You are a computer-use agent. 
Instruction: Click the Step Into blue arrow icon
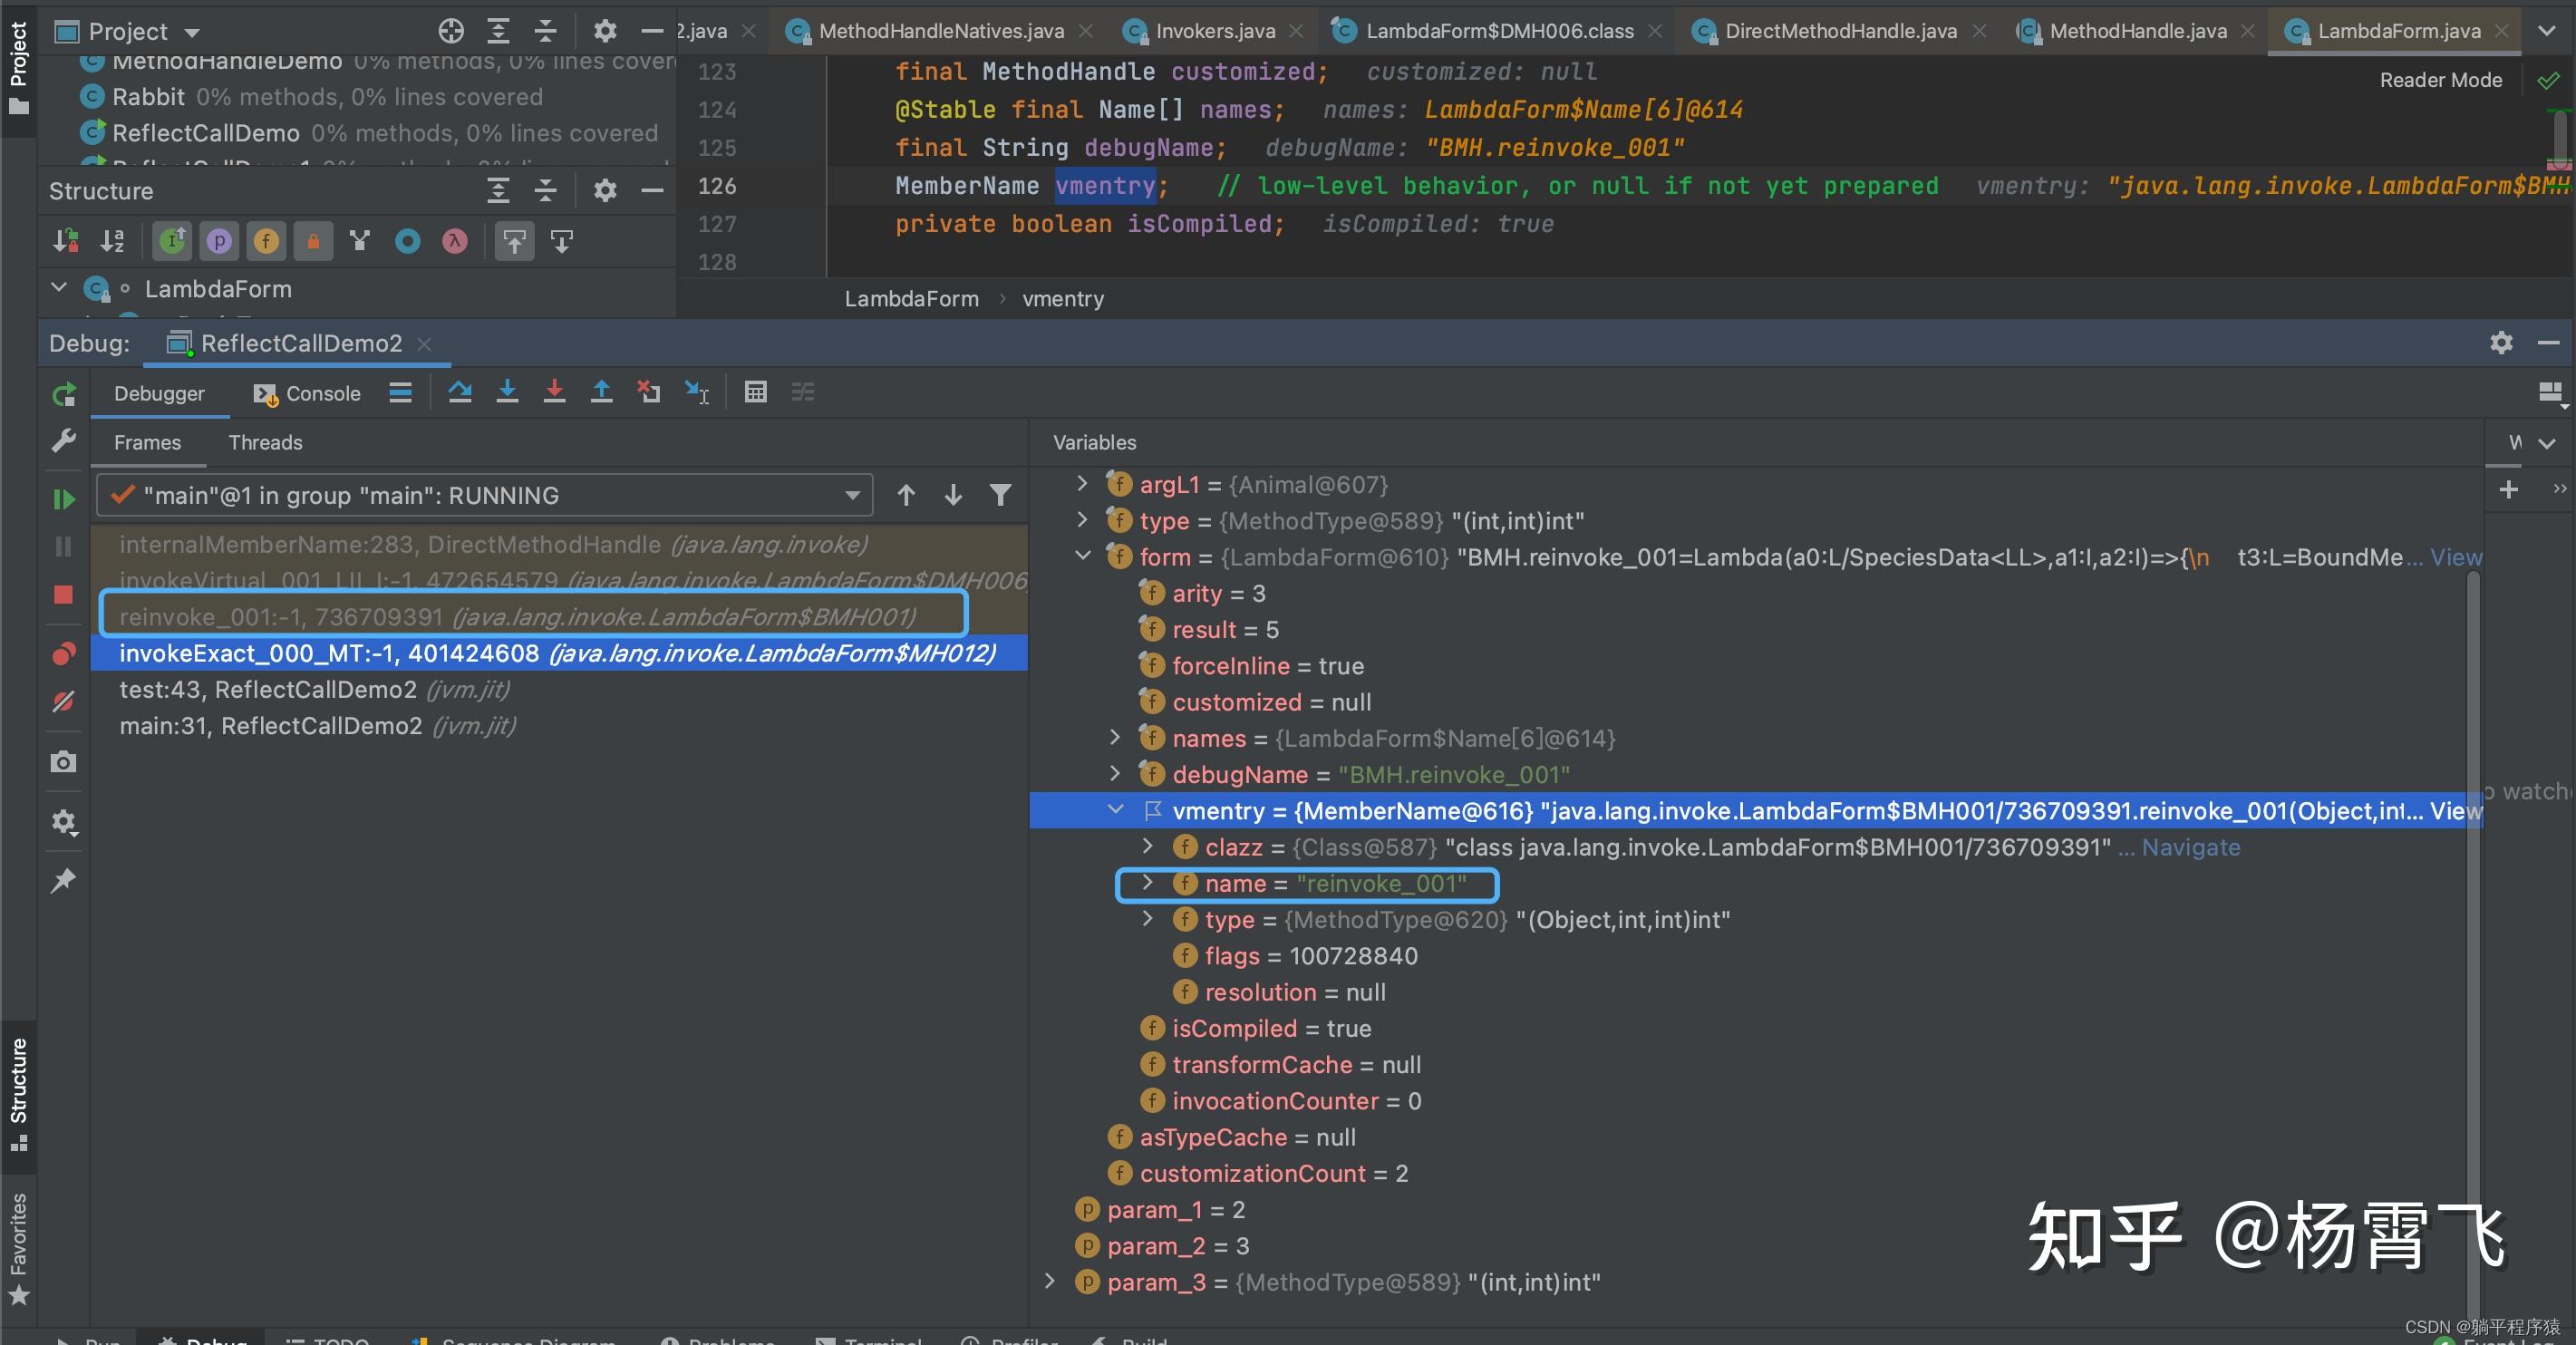(507, 392)
